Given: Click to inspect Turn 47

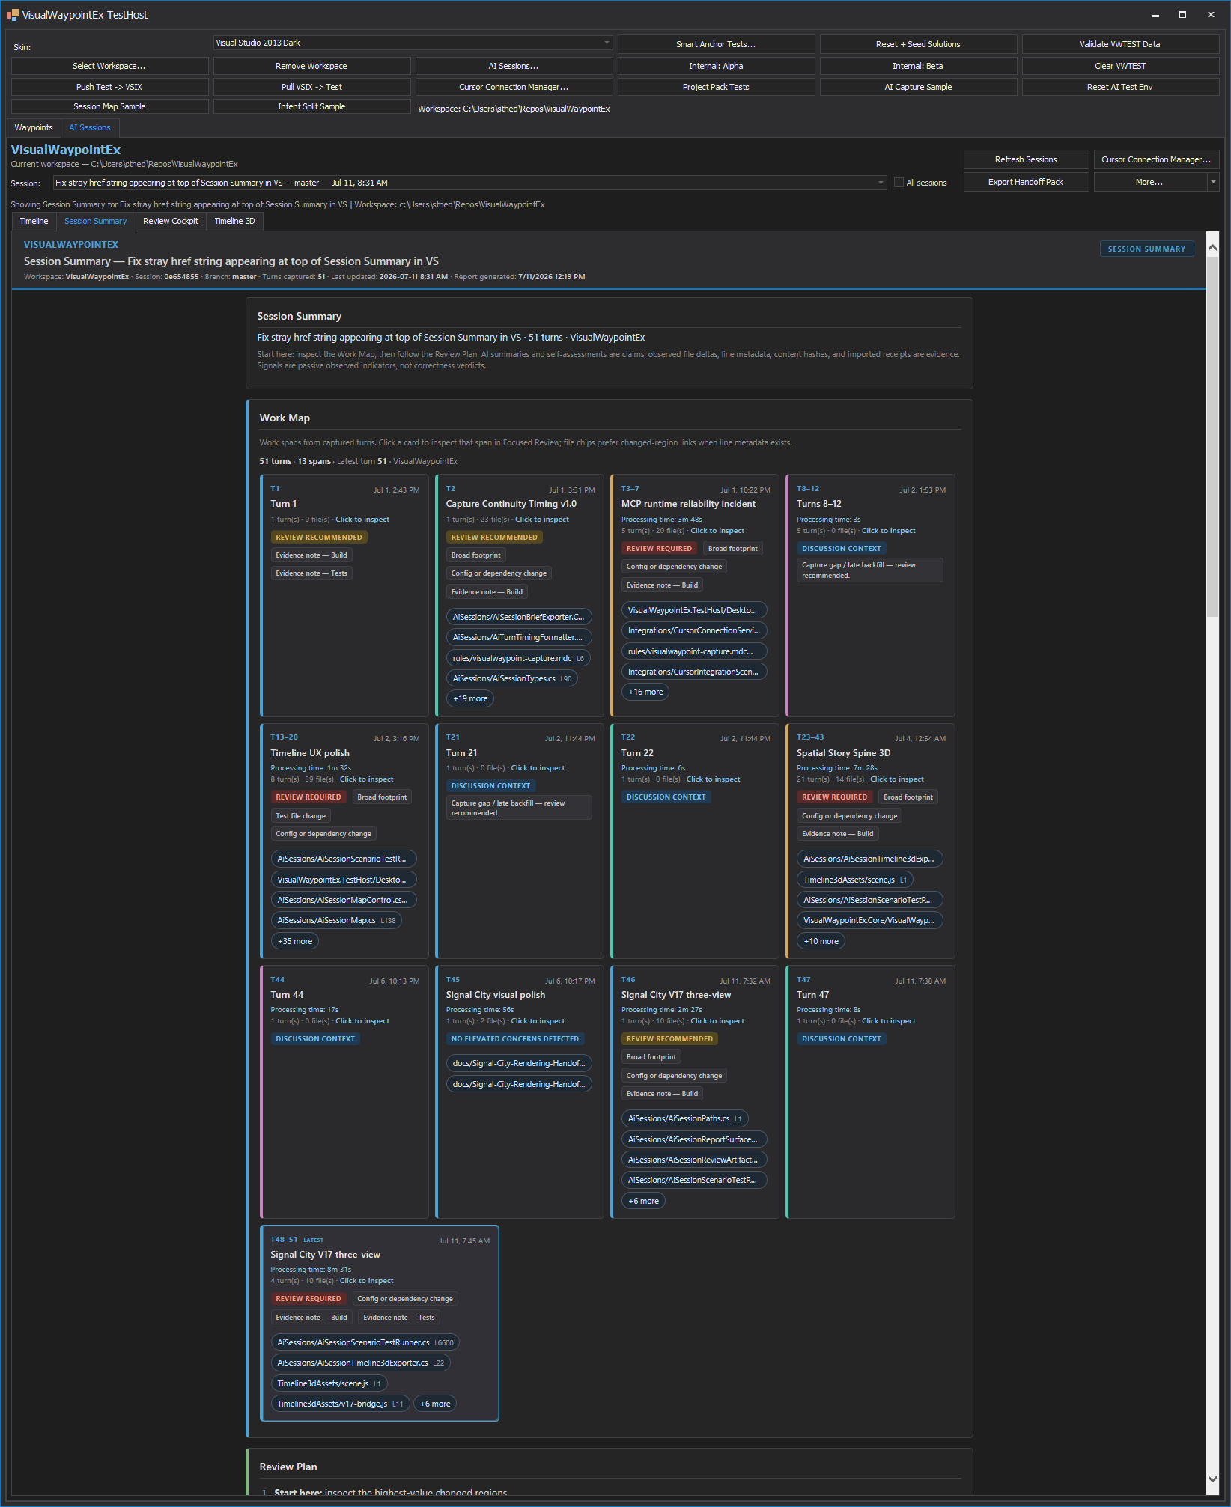Looking at the screenshot, I should (x=888, y=1021).
